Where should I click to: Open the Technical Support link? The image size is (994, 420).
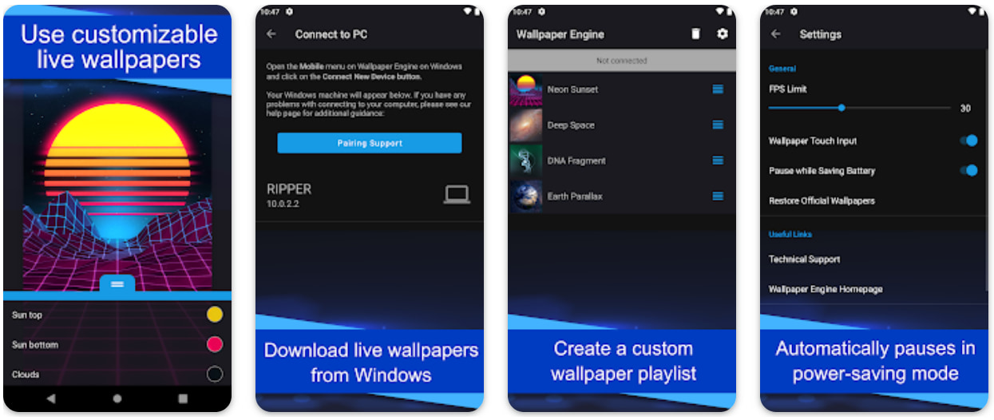tap(804, 259)
